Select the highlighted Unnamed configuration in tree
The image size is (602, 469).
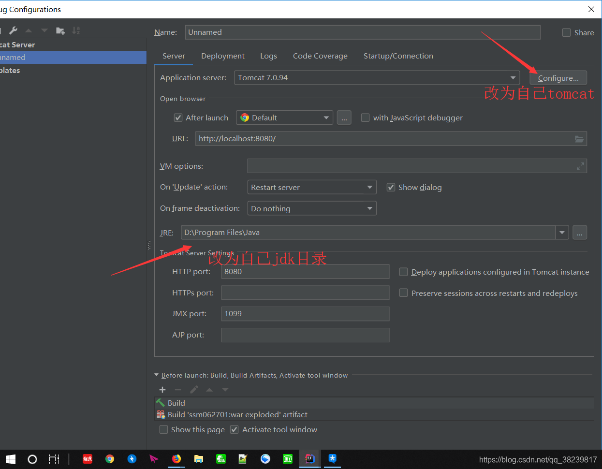coord(73,57)
